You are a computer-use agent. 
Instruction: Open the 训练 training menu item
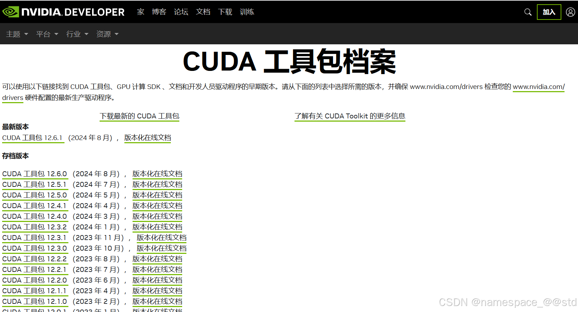click(247, 12)
